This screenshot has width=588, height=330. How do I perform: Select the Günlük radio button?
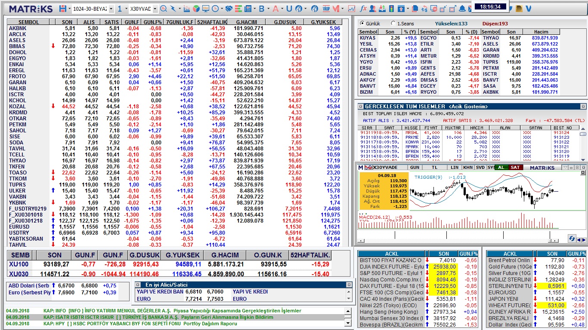tap(362, 24)
